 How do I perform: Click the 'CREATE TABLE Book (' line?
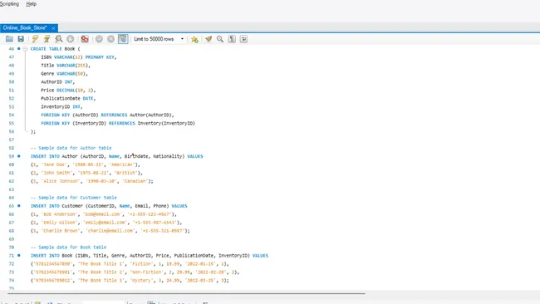point(55,49)
